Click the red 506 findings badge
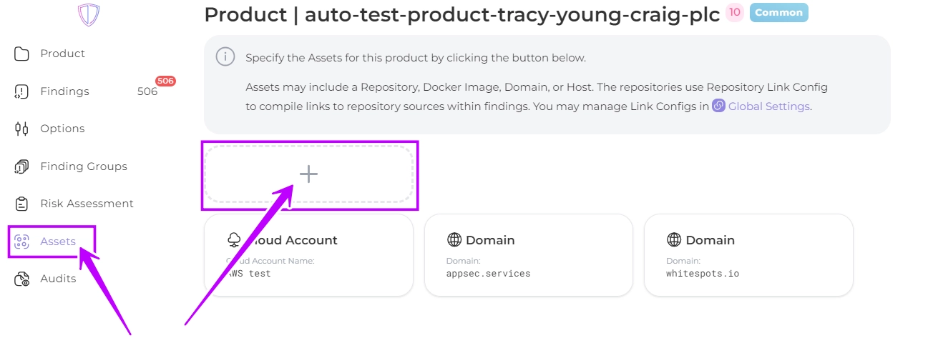933x358 pixels. point(165,81)
